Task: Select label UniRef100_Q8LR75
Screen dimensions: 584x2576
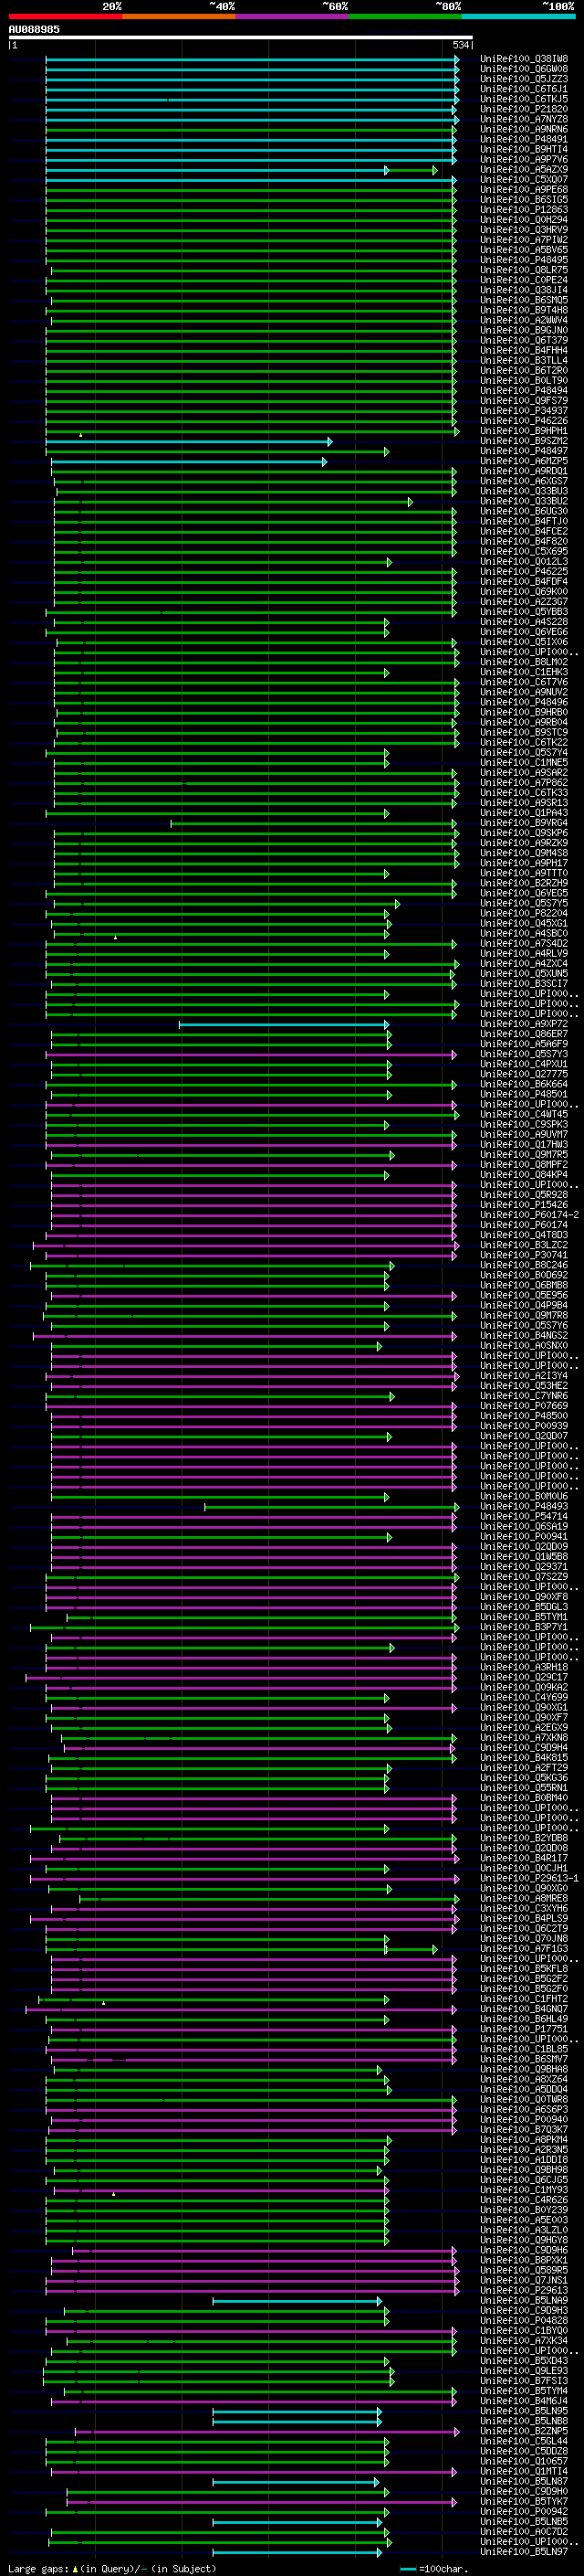Action: click(x=524, y=270)
